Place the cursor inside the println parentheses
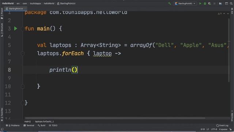This screenshot has height=132, width=234. point(75,70)
